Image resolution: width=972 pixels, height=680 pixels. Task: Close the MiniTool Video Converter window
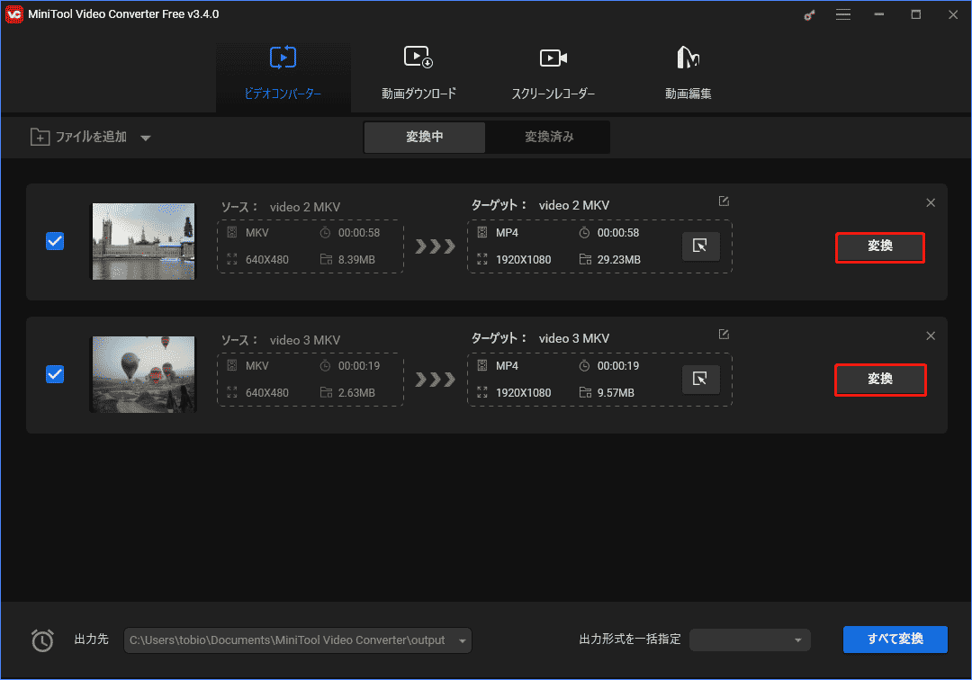click(x=953, y=14)
